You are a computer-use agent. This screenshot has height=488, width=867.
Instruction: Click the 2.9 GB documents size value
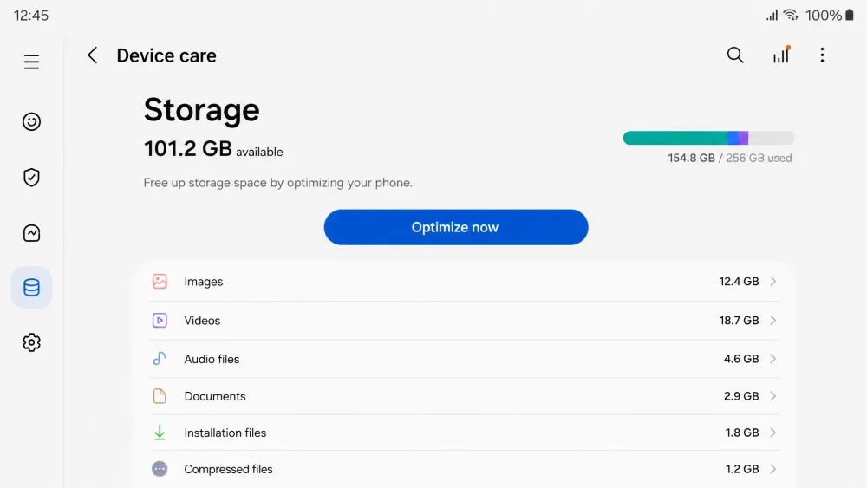[x=741, y=396]
